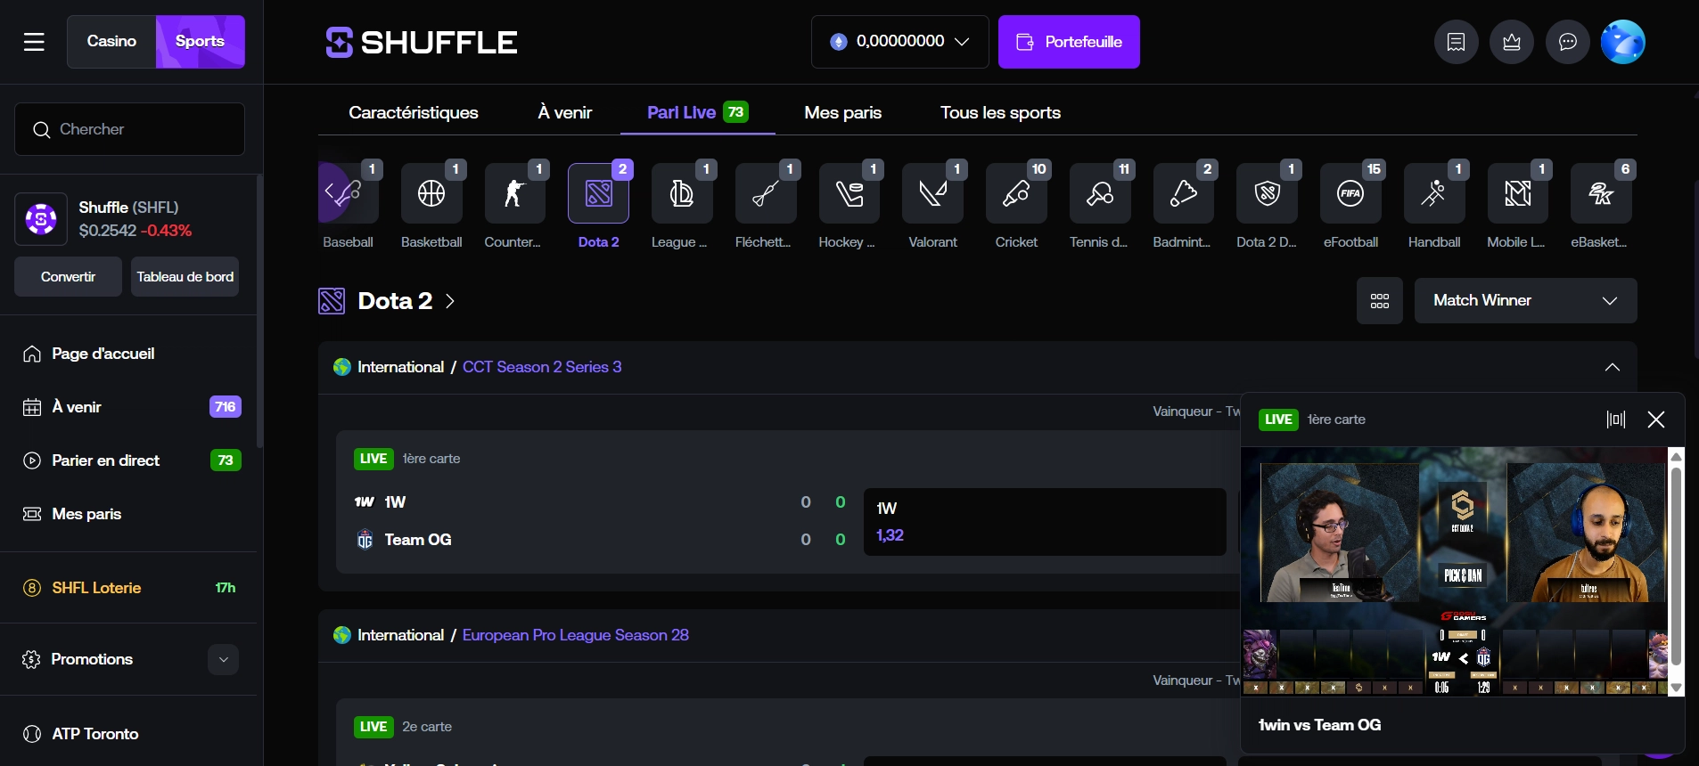This screenshot has height=766, width=1699.
Task: Select the eBasketball icon
Action: (x=1601, y=193)
